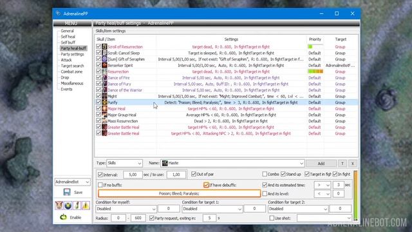The width and height of the screenshot is (412, 232).
Task: Click the Dance of Fury skill icon
Action: (104, 84)
